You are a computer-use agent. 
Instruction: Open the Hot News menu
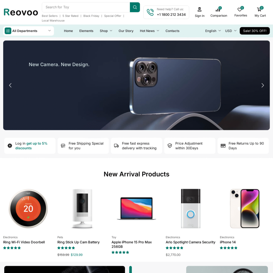[149, 31]
